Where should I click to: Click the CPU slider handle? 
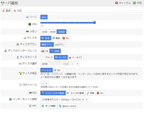coord(95,22)
